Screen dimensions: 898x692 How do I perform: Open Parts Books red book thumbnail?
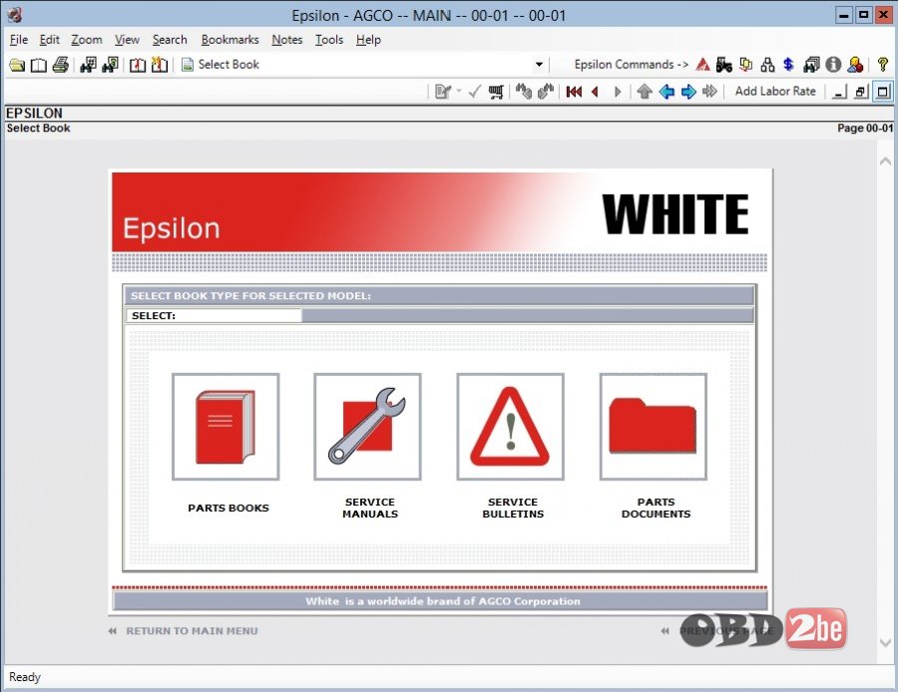tap(225, 427)
